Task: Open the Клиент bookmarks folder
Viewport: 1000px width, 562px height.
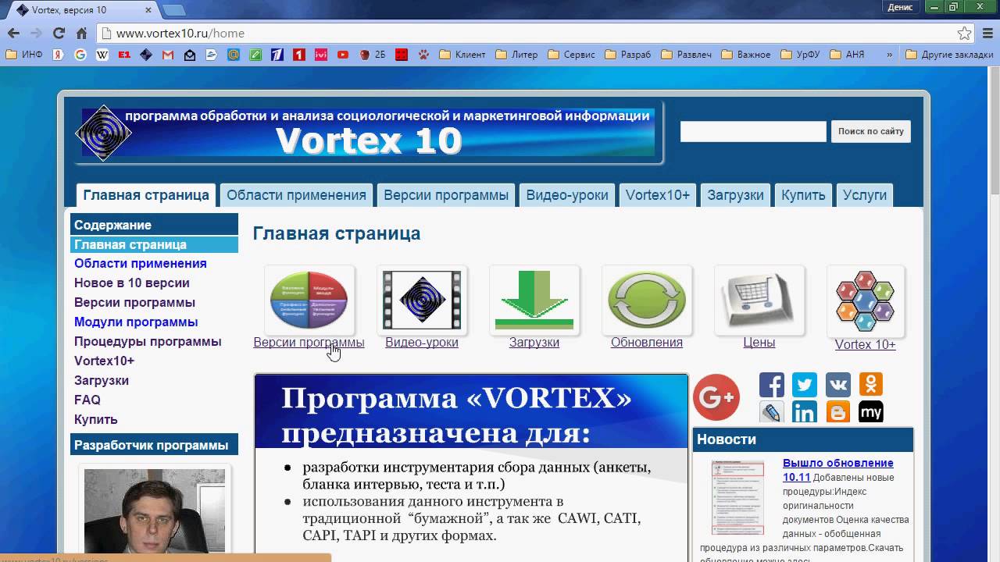Action: point(462,55)
